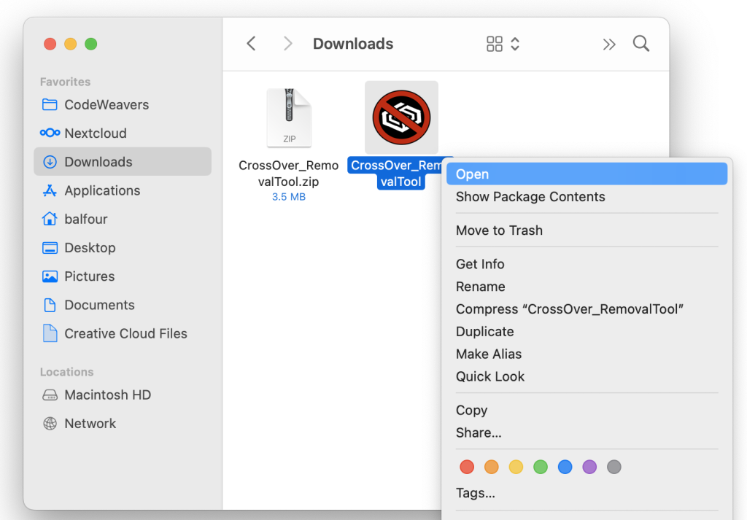Select Show Package Contents menu item
747x520 pixels.
(530, 197)
